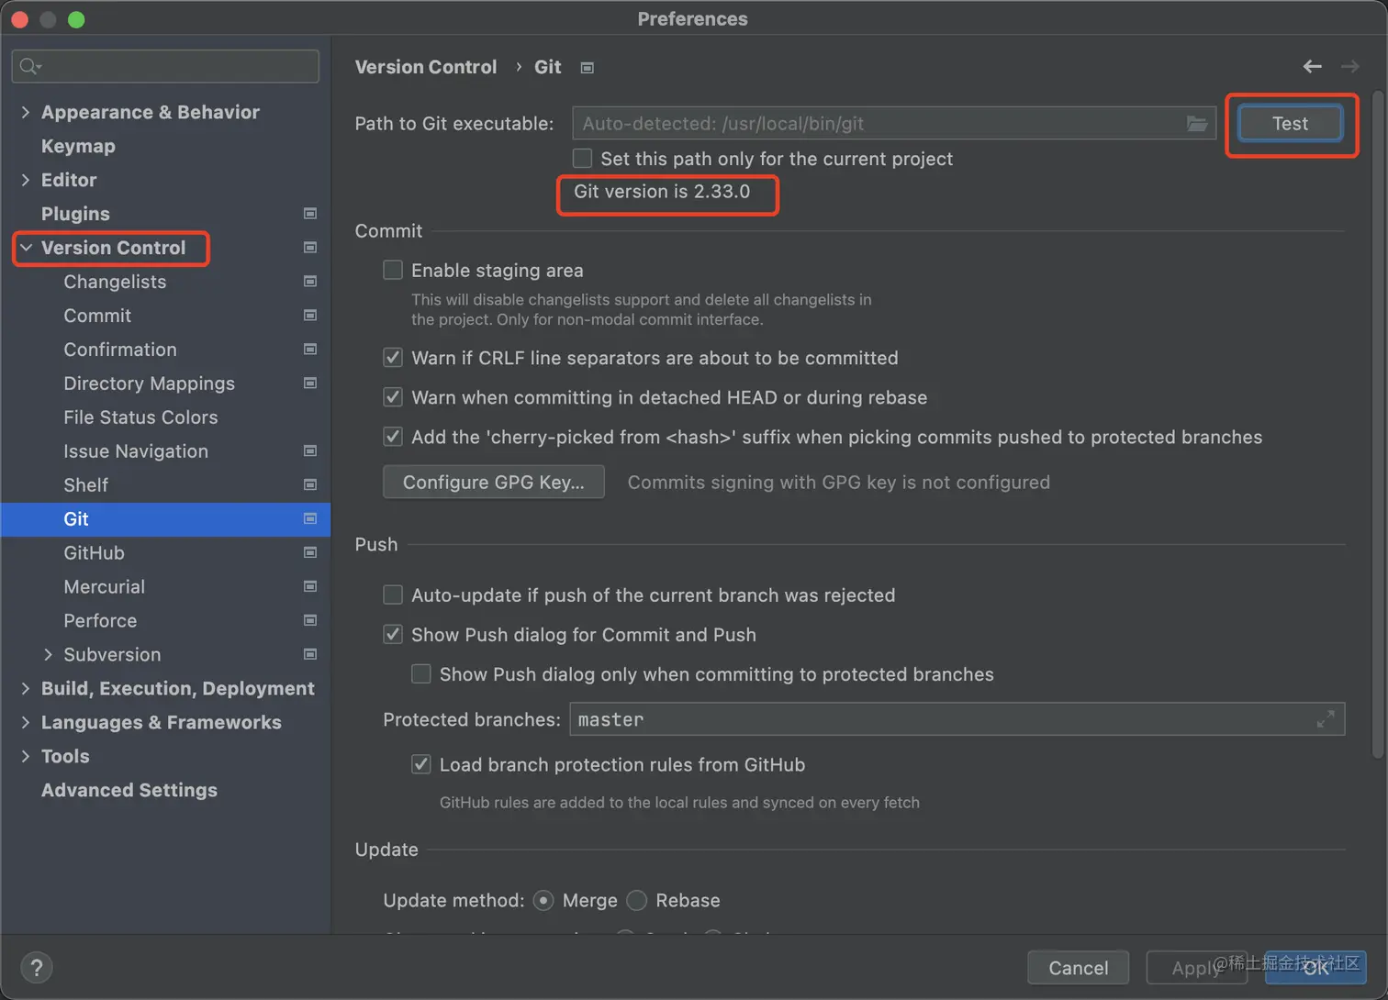The image size is (1388, 1000).
Task: Click the Path to Git executable field
Action: point(893,123)
